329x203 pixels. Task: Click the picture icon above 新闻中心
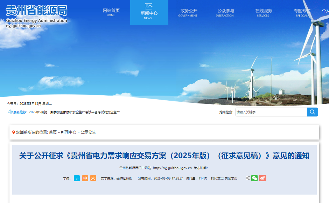click(149, 6)
